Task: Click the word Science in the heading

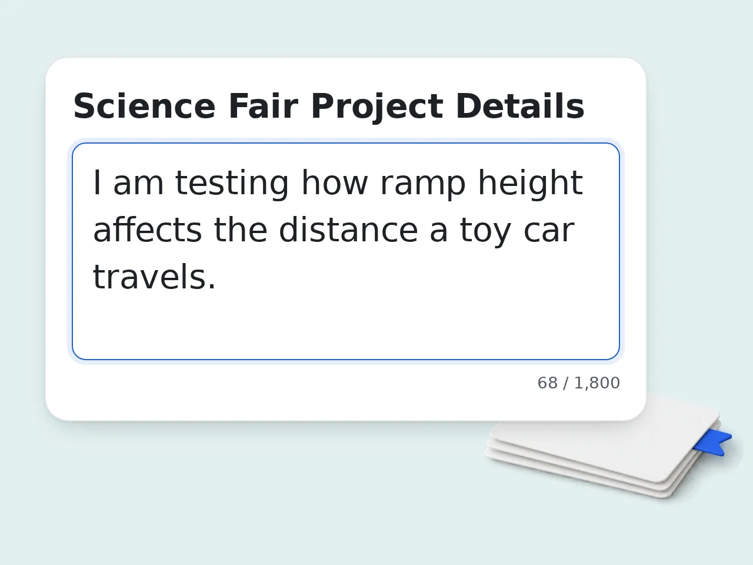Action: [145, 107]
